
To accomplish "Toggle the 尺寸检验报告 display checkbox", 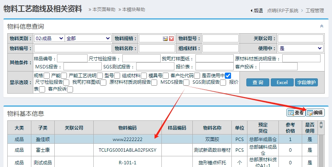I will [x=66, y=83].
